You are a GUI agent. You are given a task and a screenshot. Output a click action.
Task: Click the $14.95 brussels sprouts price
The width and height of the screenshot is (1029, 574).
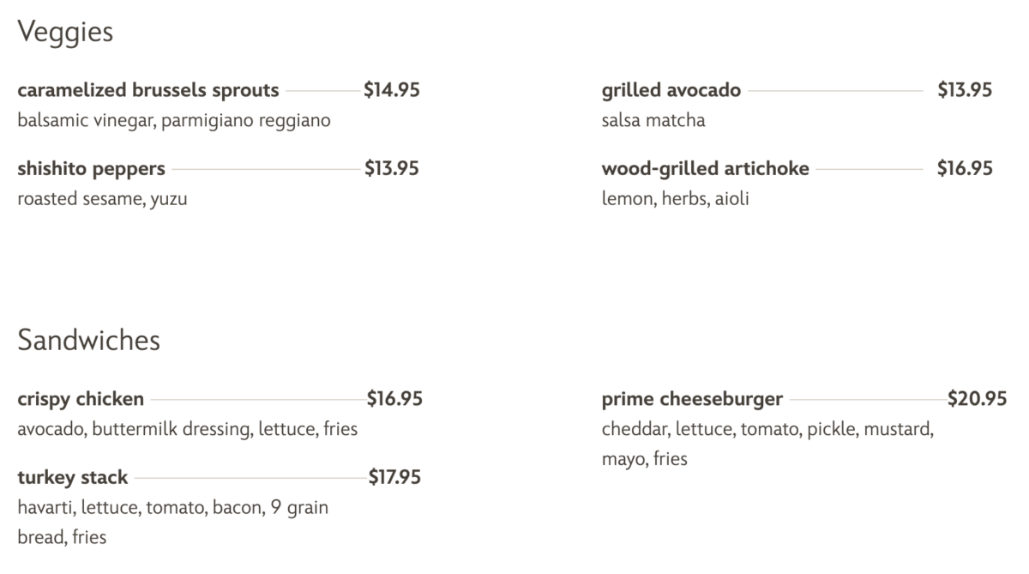392,90
